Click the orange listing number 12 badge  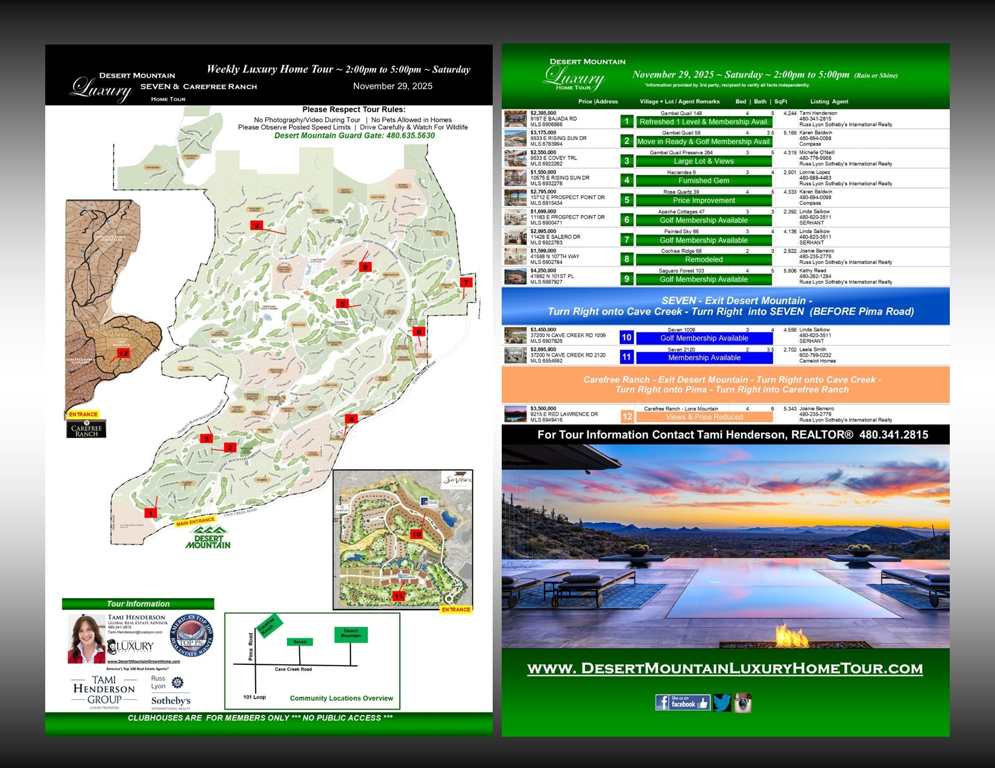click(627, 416)
